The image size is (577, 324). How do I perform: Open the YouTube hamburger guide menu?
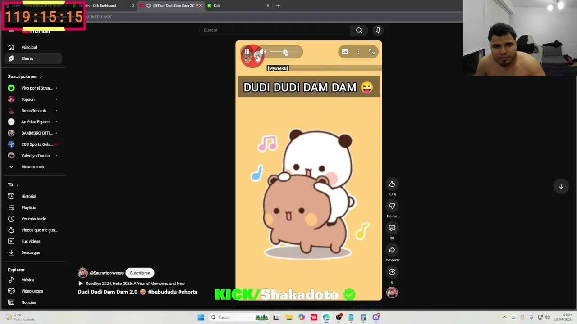point(11,31)
